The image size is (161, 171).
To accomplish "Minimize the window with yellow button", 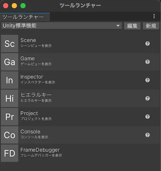I will coord(14,6).
